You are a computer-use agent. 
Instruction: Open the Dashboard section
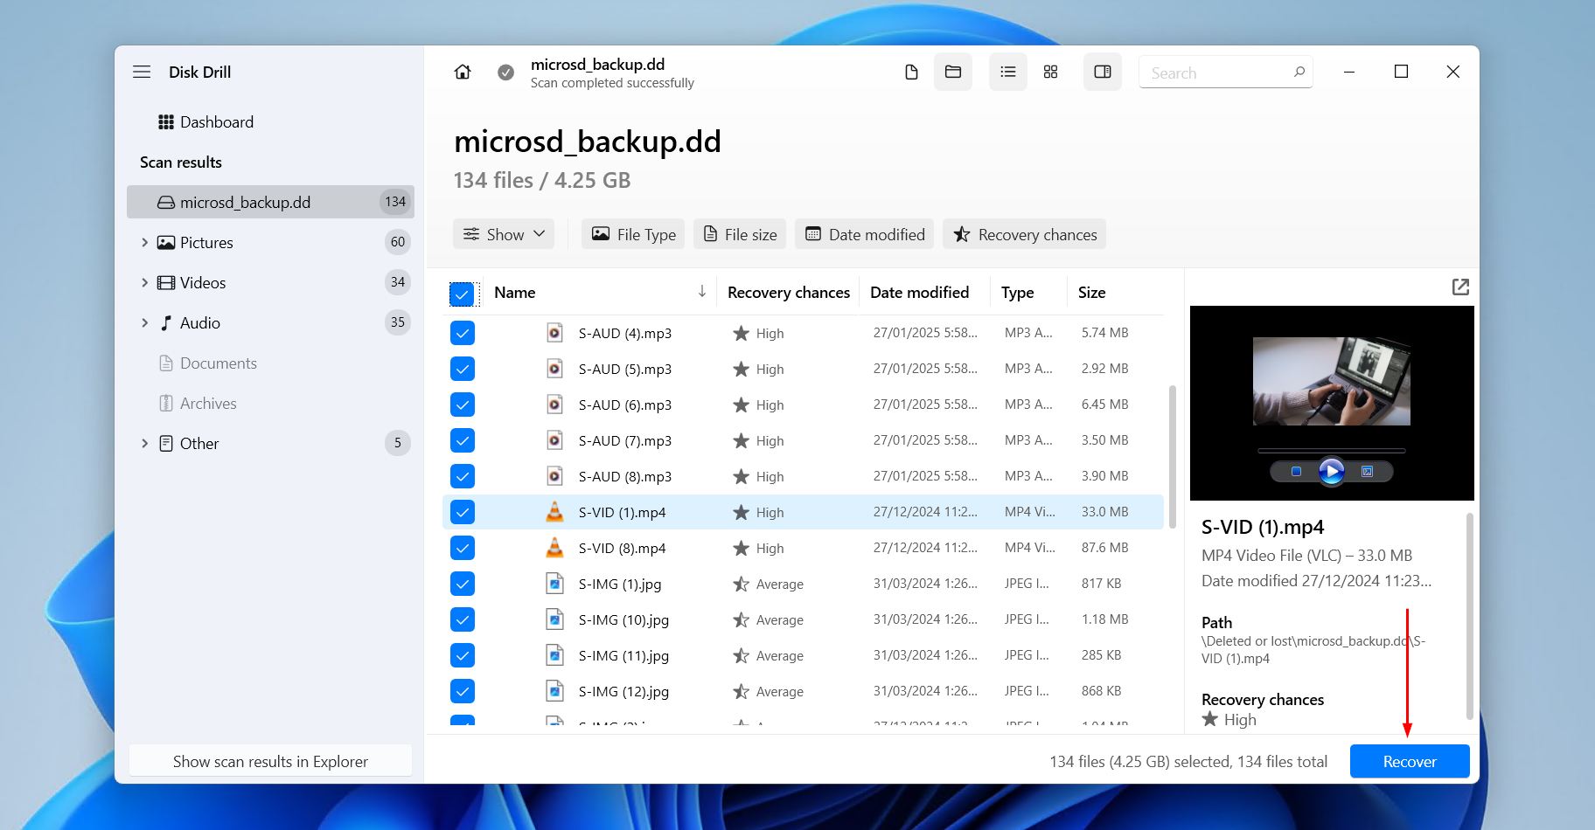[x=216, y=121]
